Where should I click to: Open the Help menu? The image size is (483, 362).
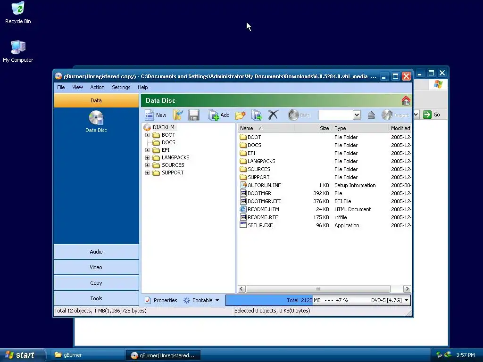[x=142, y=87]
